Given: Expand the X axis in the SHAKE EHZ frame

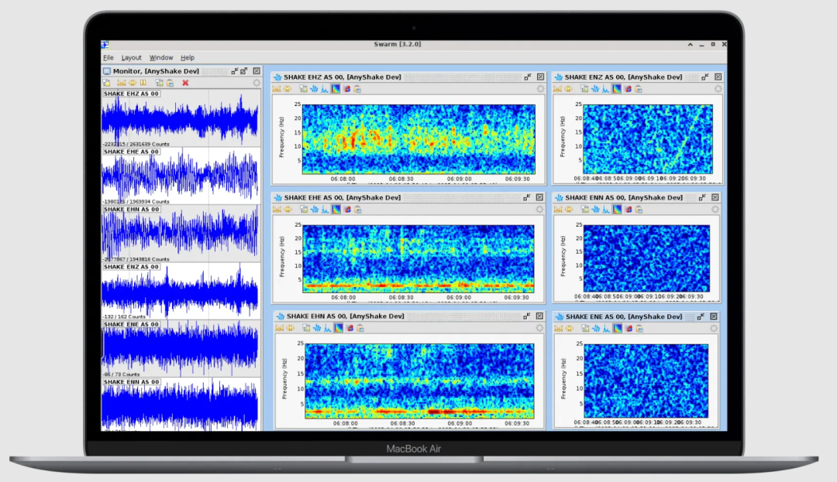Looking at the screenshot, I should [x=288, y=89].
